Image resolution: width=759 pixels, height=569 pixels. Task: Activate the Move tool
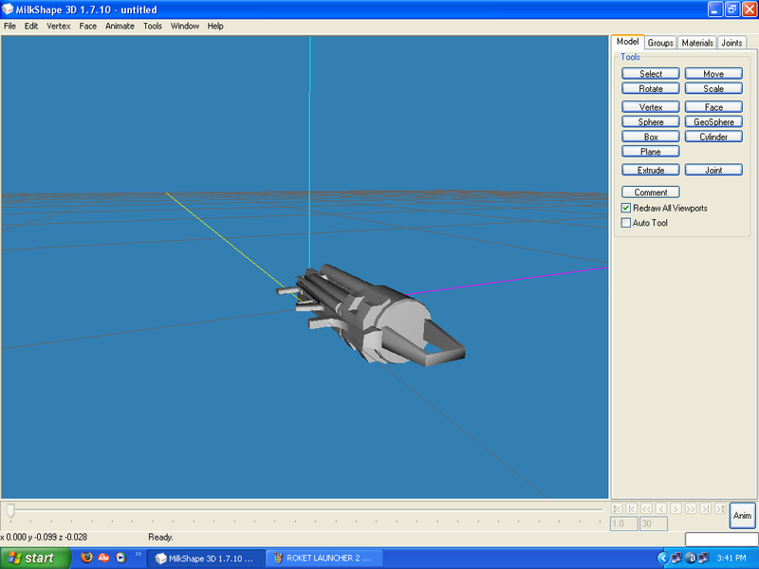pos(713,74)
